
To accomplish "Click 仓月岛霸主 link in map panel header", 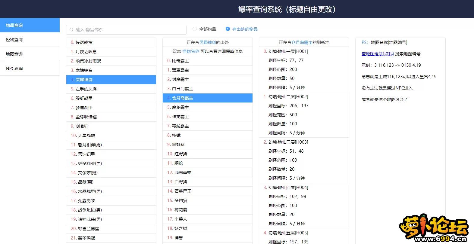I will click(302, 42).
